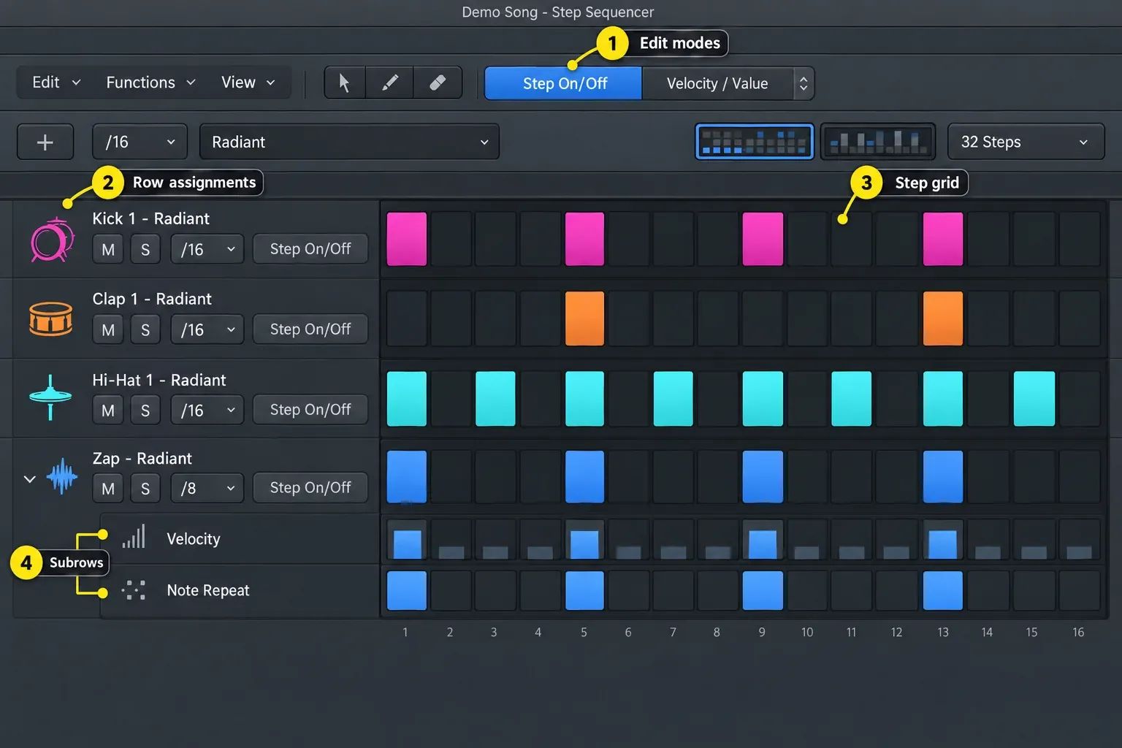Click Hi-Hat 1 Step On/Off button
Screen dimensions: 1122x748
(310, 410)
